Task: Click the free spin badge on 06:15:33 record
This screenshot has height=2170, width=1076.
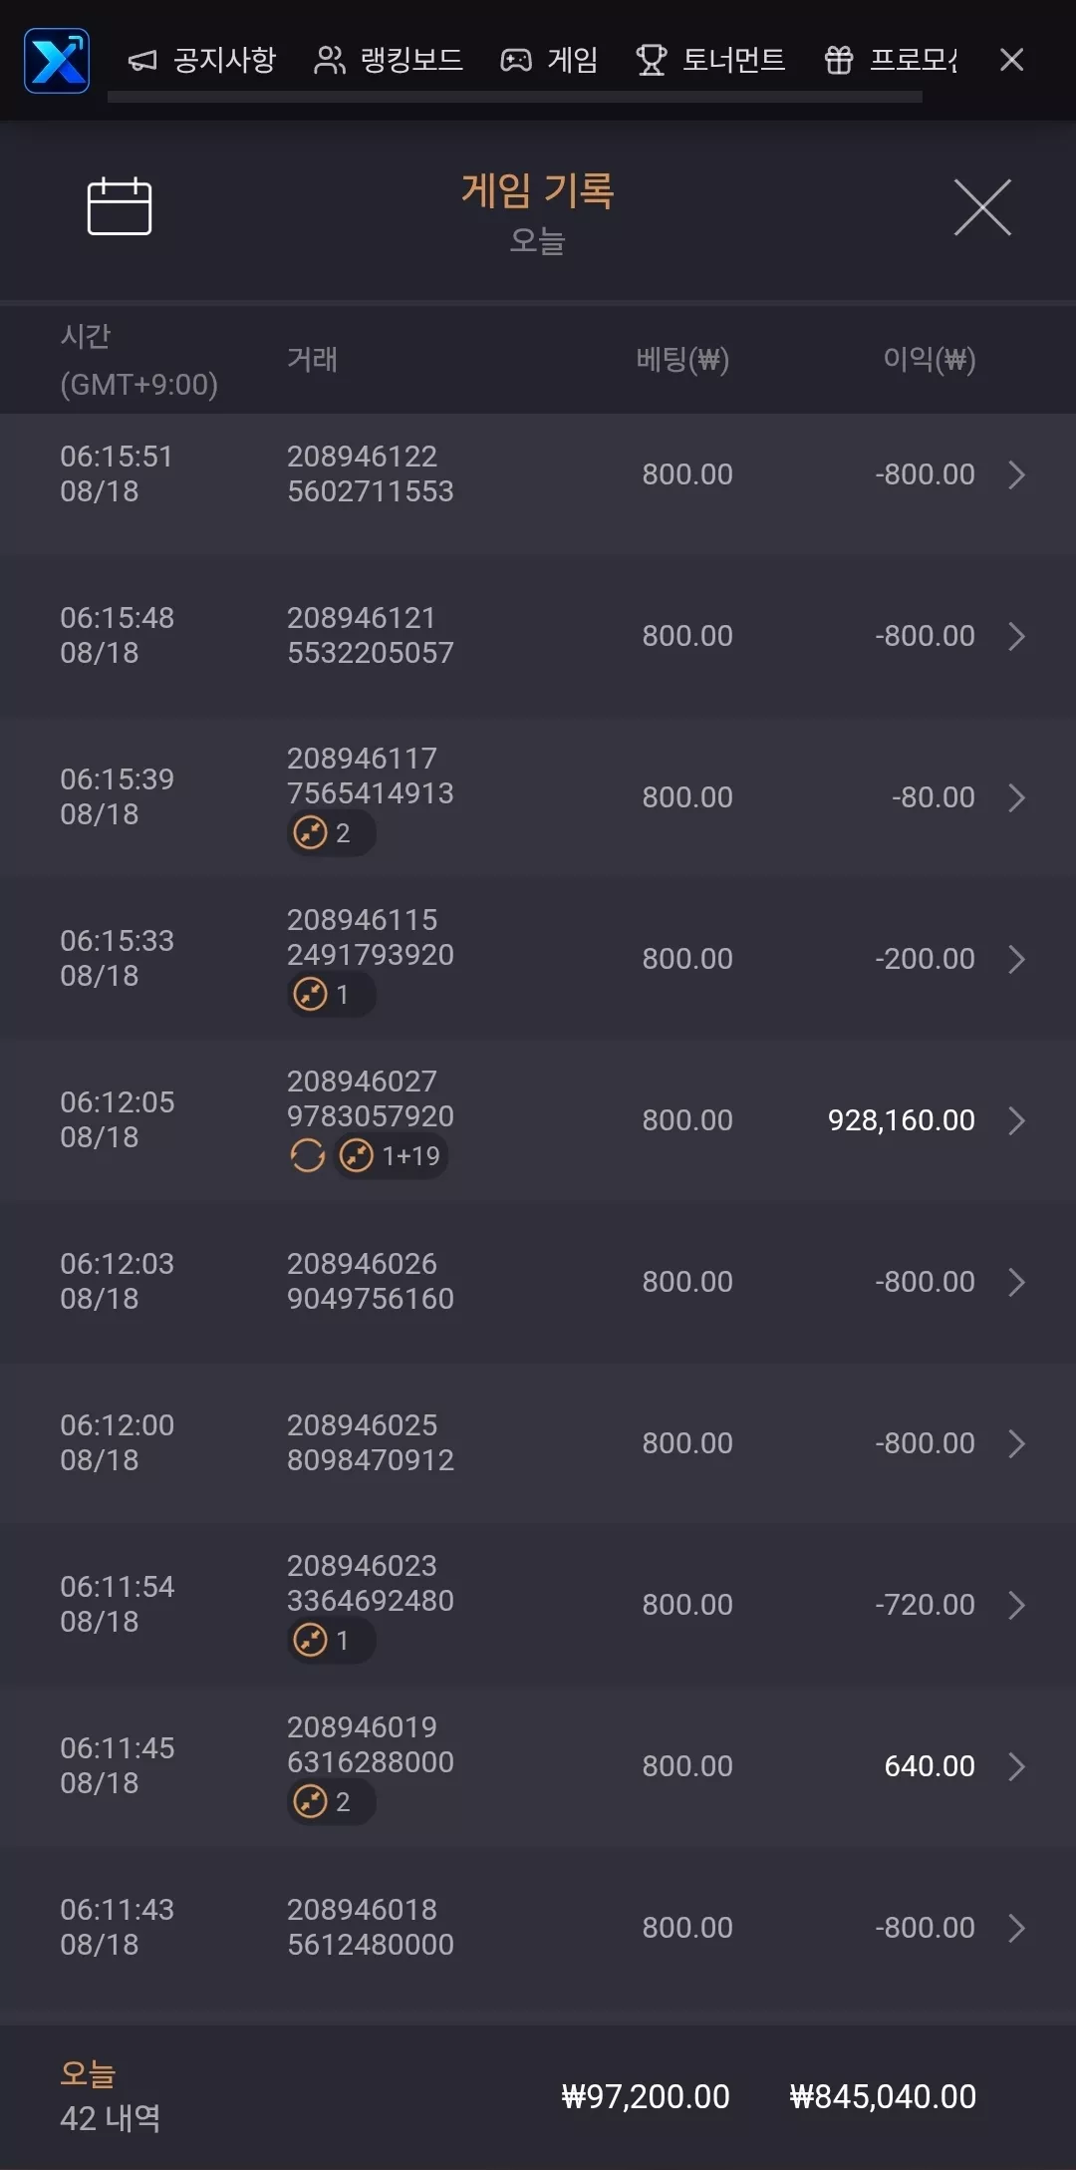Action: 332,994
